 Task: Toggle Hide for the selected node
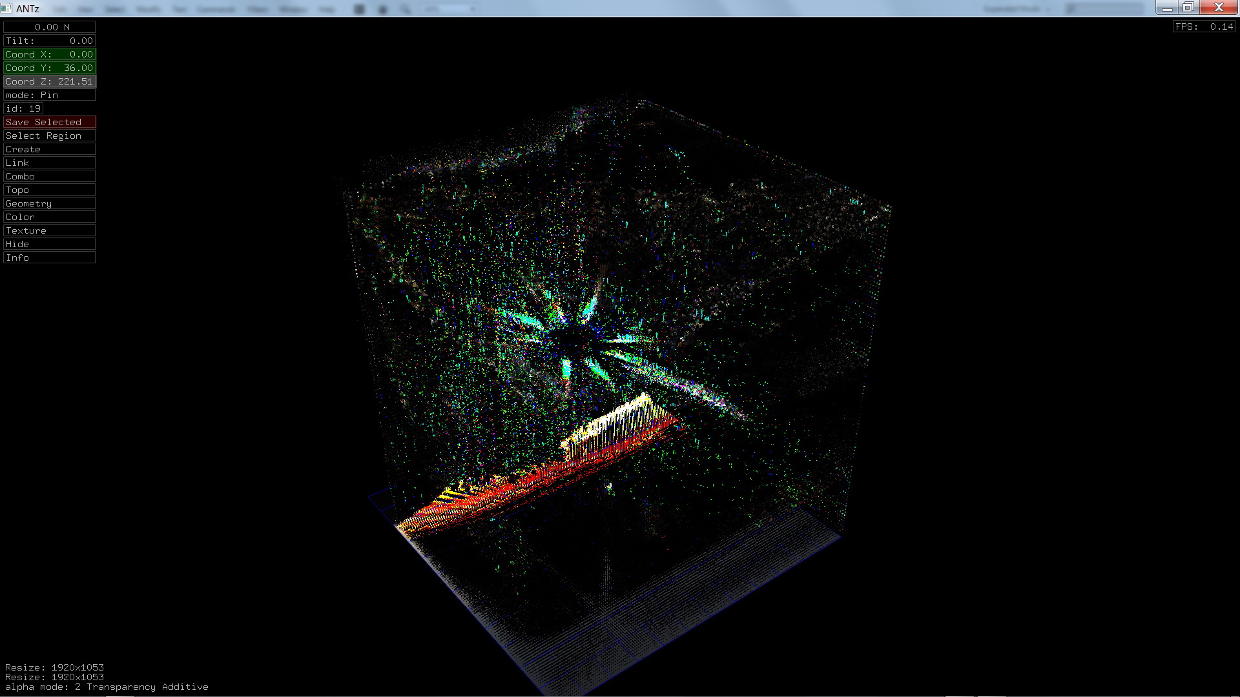49,244
